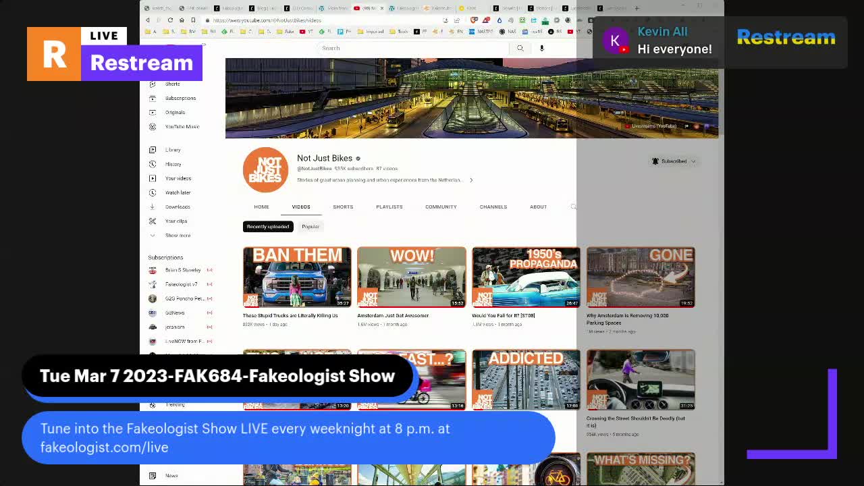Open the Tools bookmarks folder
Viewport: 864px width, 486px height.
(399, 32)
